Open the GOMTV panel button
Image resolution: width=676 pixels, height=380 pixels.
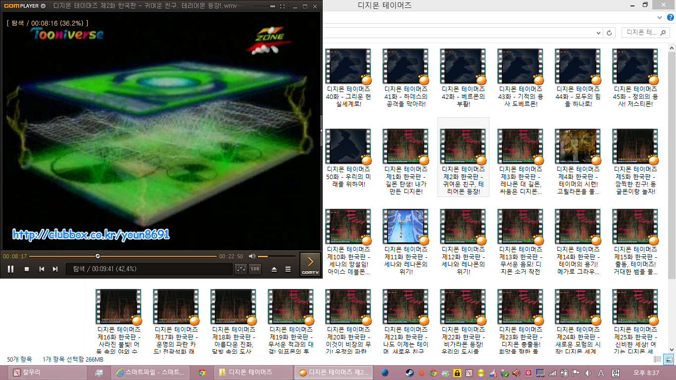click(310, 264)
